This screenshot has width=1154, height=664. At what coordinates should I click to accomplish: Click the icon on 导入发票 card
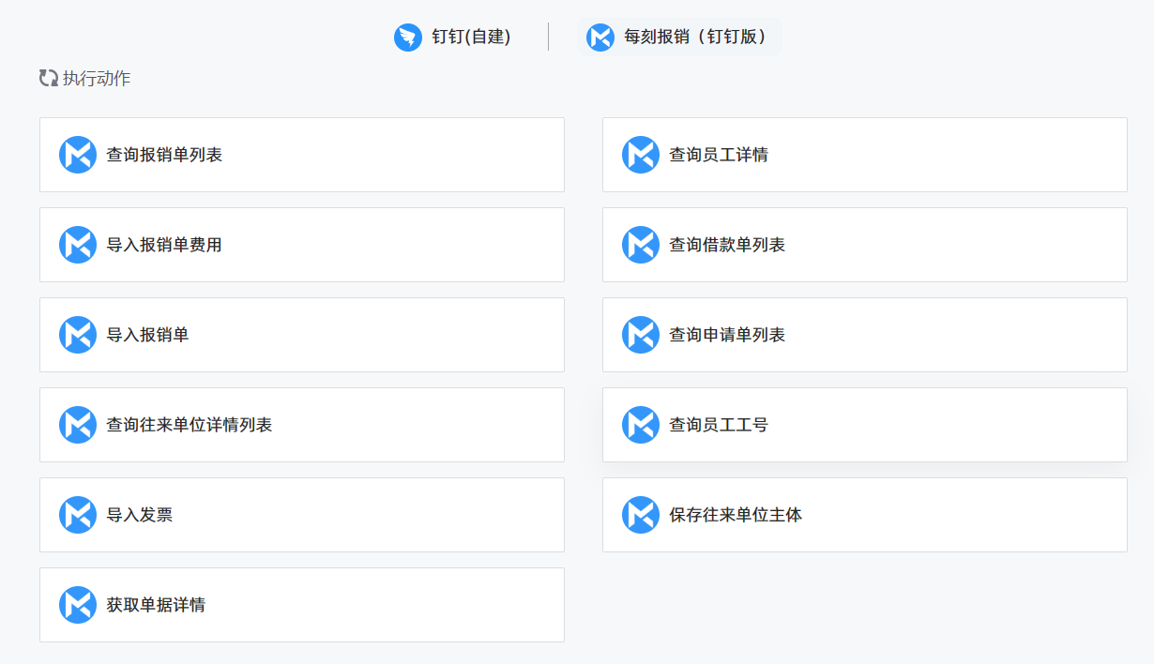(x=78, y=515)
